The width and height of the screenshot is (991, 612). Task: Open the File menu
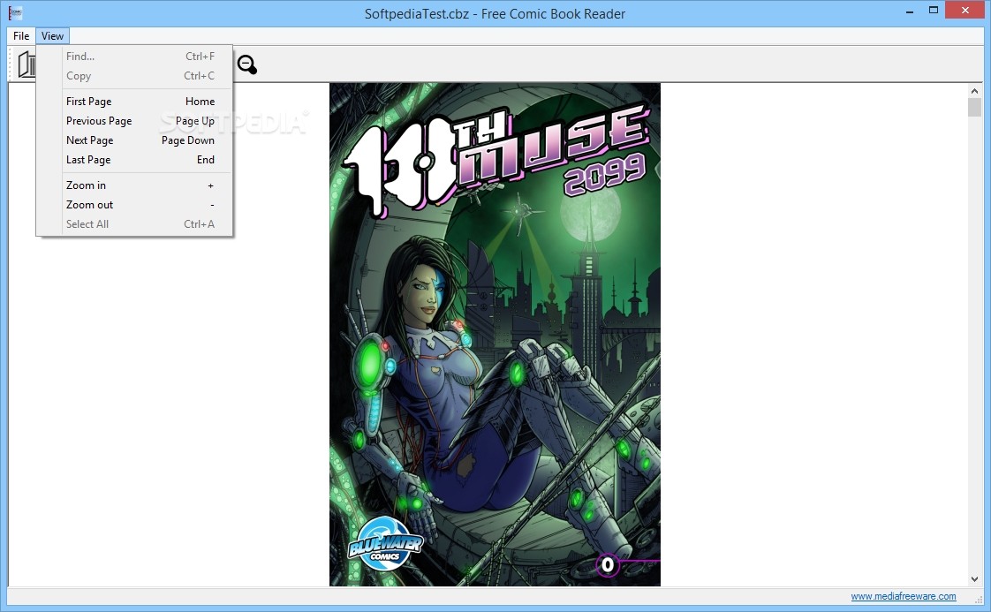[x=21, y=36]
